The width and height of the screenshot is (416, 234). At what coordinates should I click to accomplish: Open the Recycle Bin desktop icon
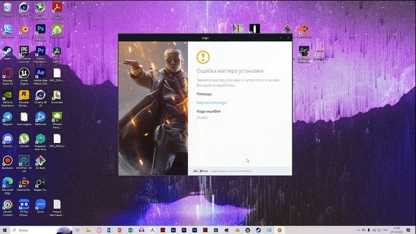[x=7, y=8]
